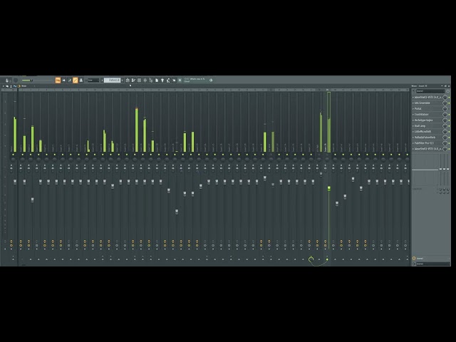The height and width of the screenshot is (342, 456).
Task: Click the mix knob of FabFilter Pro-Q 3 slot
Action: (x=445, y=143)
